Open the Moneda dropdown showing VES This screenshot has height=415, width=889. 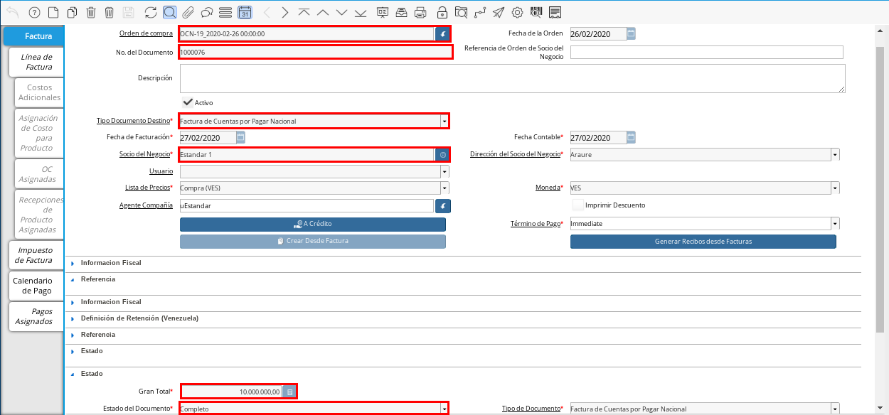835,188
